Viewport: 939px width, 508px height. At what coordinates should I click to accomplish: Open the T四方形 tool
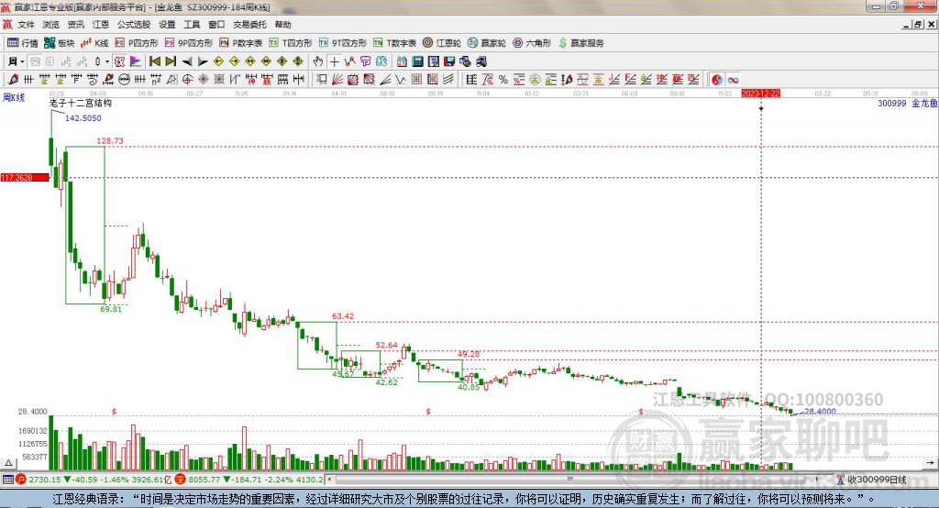pyautogui.click(x=291, y=43)
